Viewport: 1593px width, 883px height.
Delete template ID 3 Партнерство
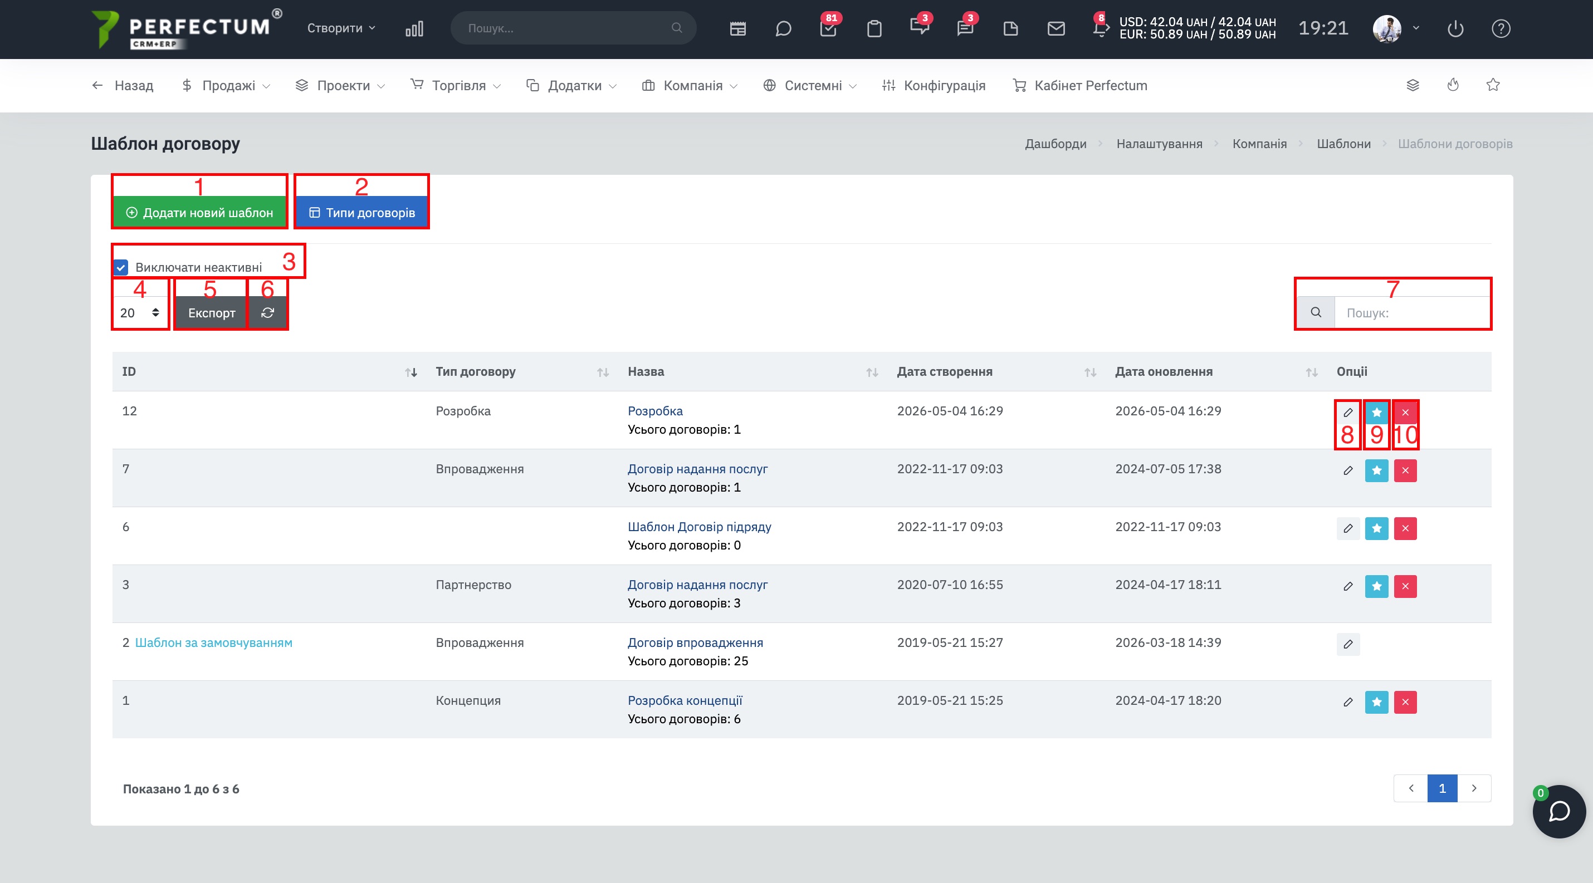coord(1405,586)
